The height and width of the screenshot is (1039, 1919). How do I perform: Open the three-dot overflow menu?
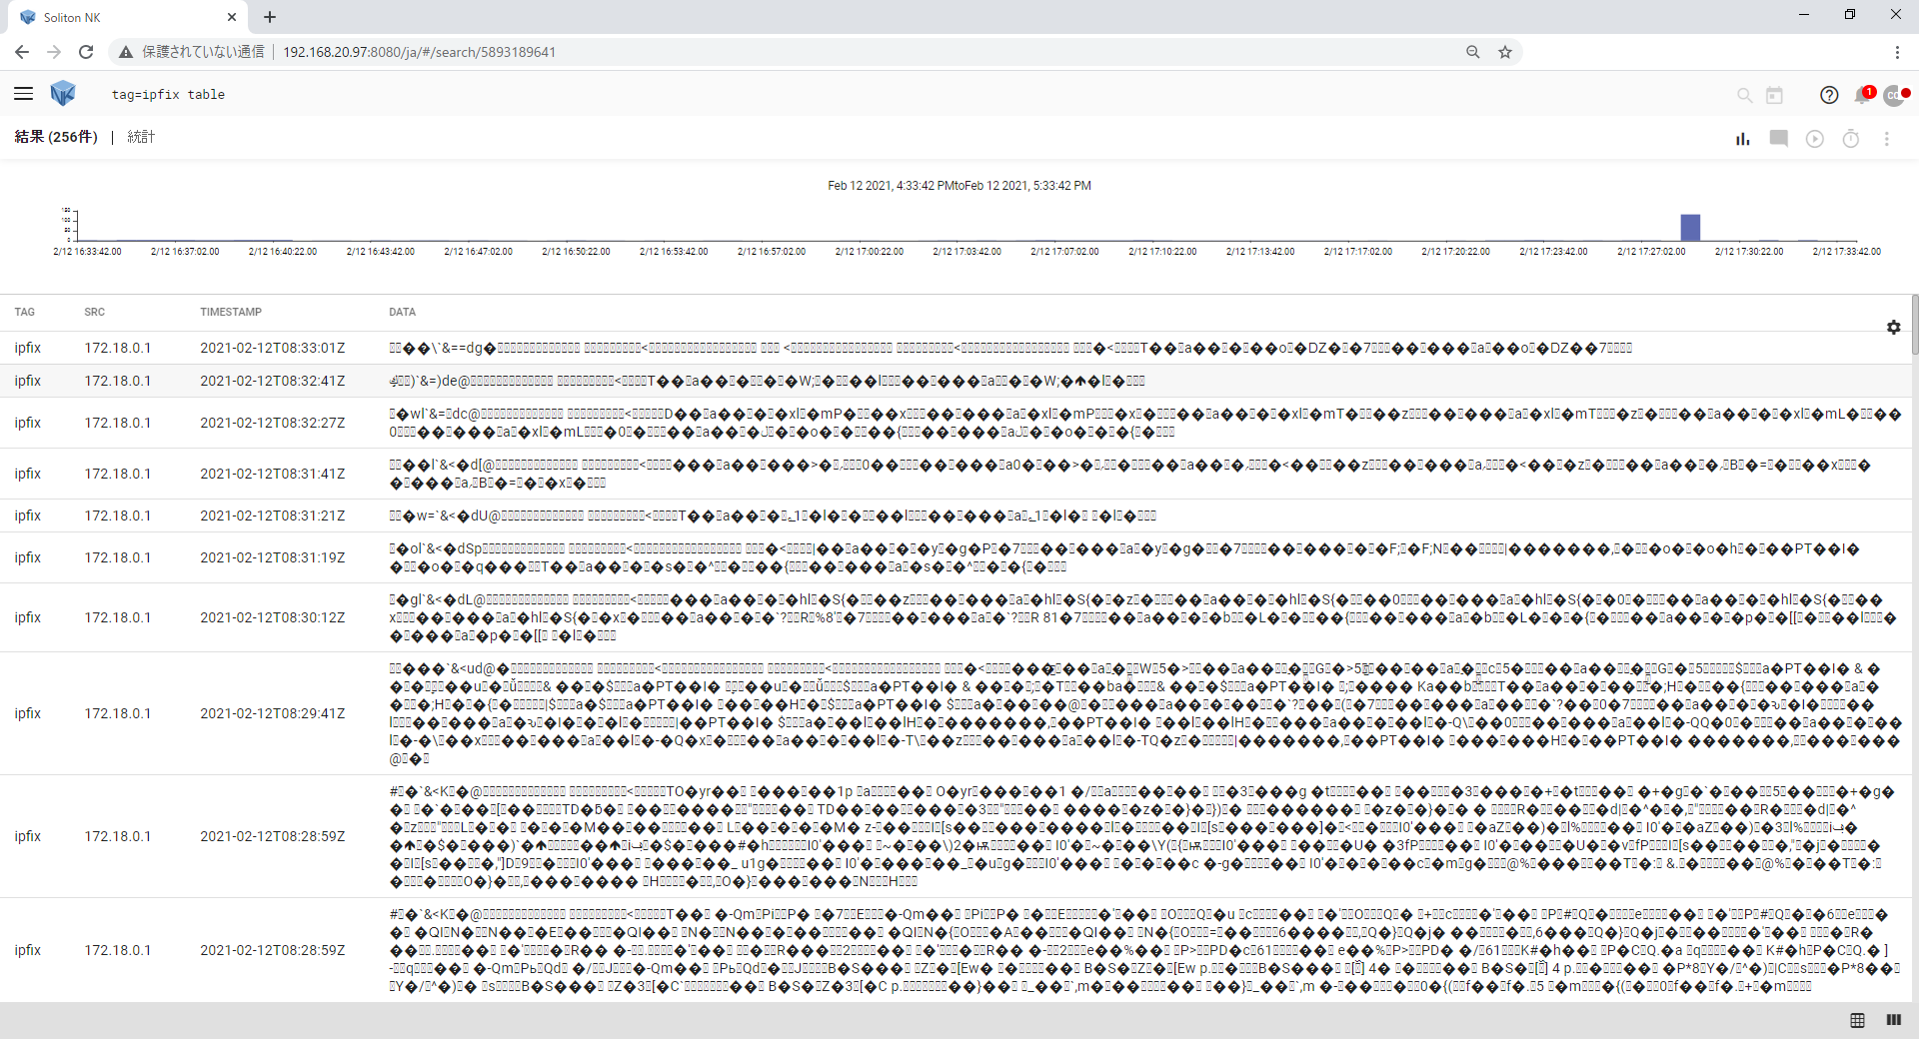click(x=1887, y=138)
